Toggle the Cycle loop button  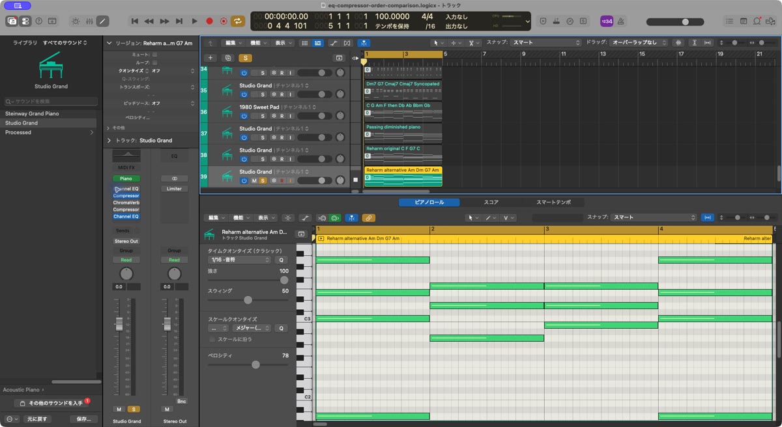(x=238, y=21)
